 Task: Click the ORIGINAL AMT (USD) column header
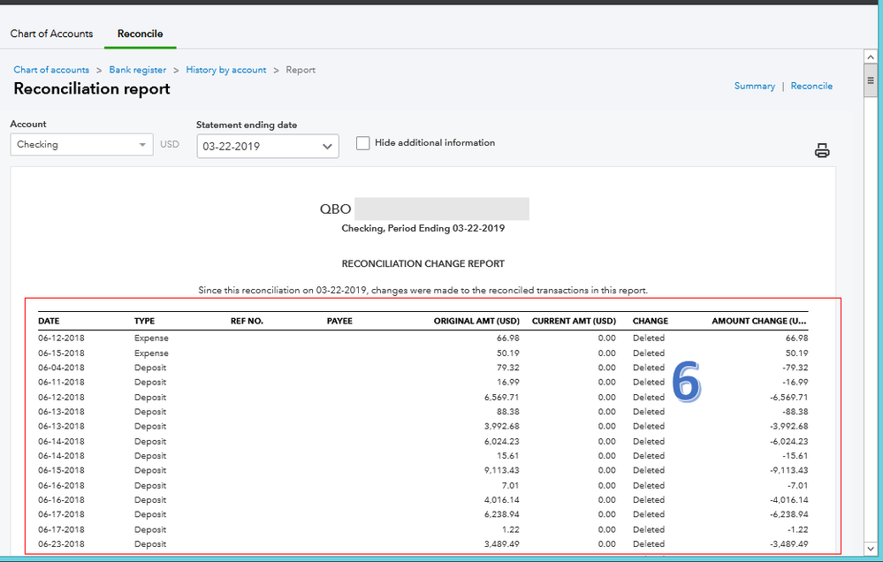click(x=476, y=321)
